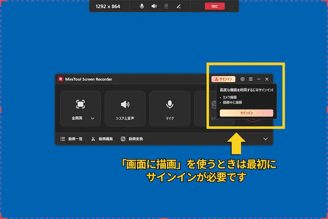This screenshot has height=219, width=328.
Task: Click the 1292 x 864 recording size
Action: [108, 7]
